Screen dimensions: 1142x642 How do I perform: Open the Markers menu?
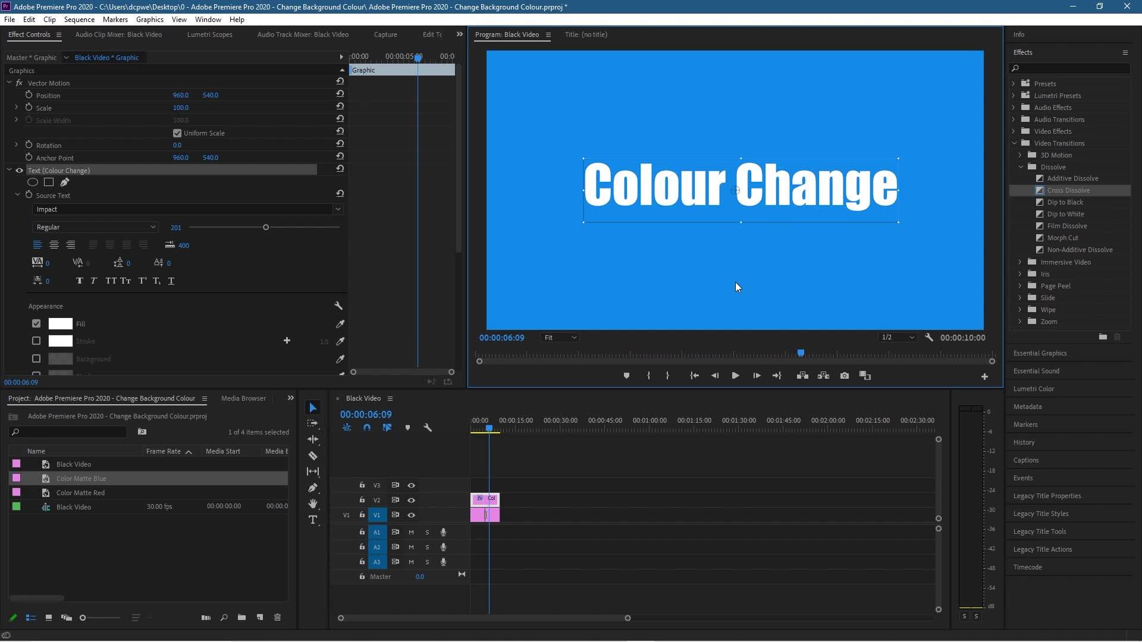pos(115,20)
